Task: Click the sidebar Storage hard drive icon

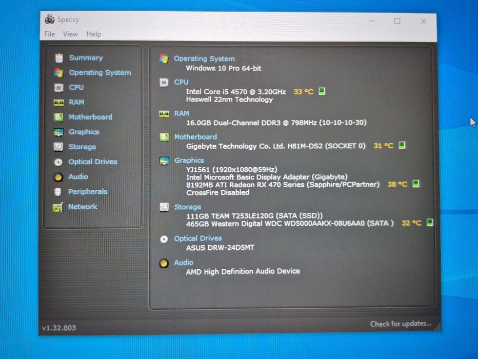Action: [58, 147]
